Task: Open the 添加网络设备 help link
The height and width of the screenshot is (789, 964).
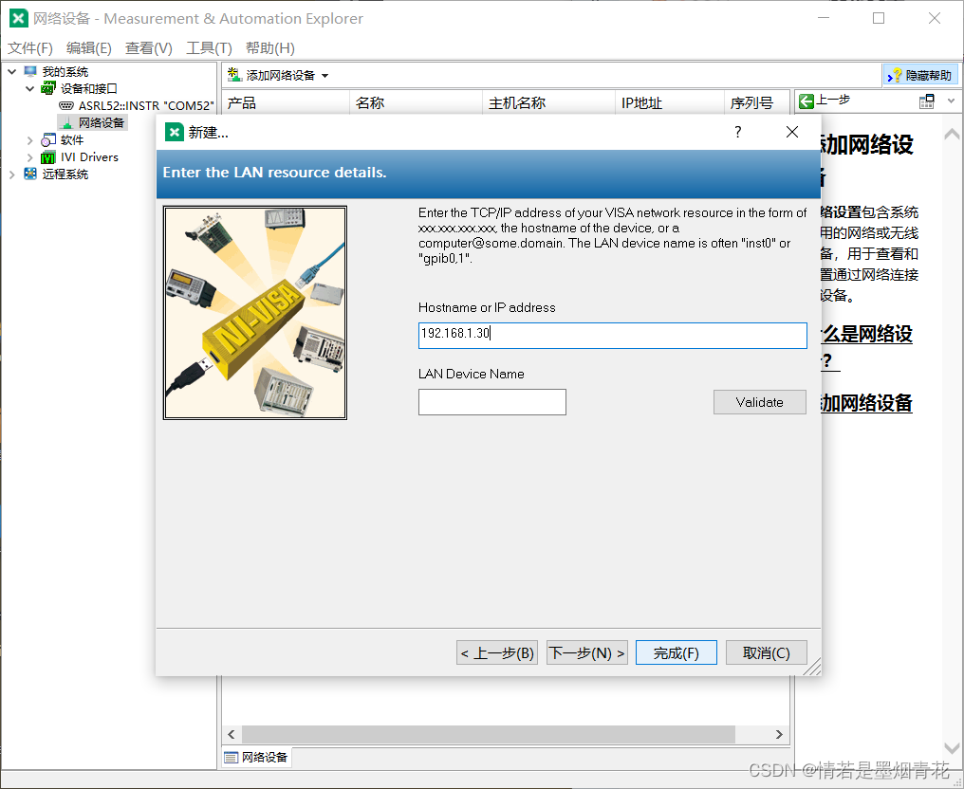Action: click(x=866, y=403)
